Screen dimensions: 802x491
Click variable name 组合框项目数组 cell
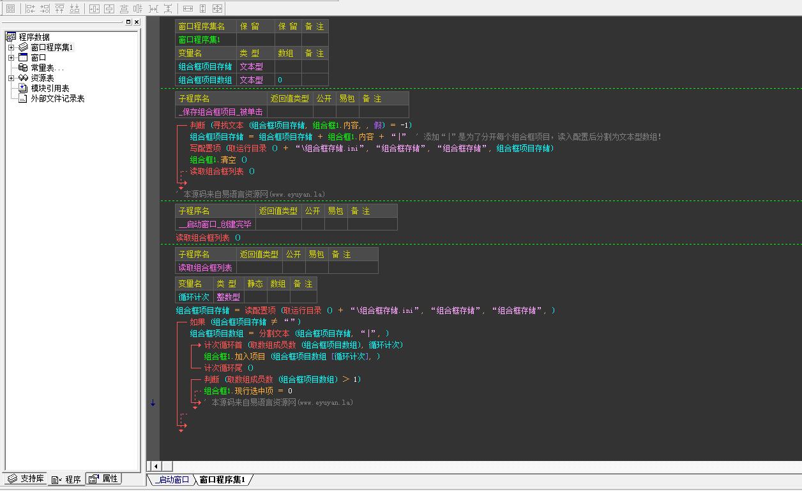tap(206, 80)
